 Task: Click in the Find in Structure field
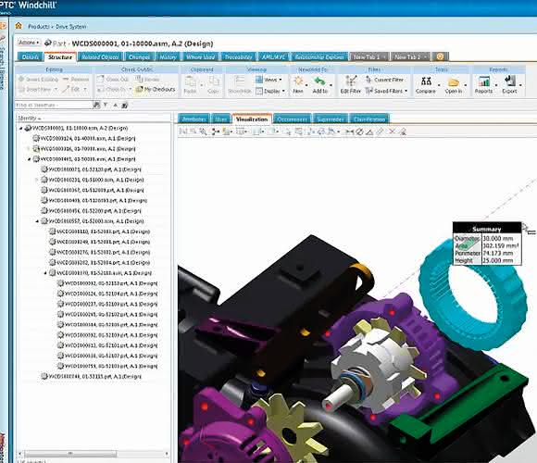54,106
